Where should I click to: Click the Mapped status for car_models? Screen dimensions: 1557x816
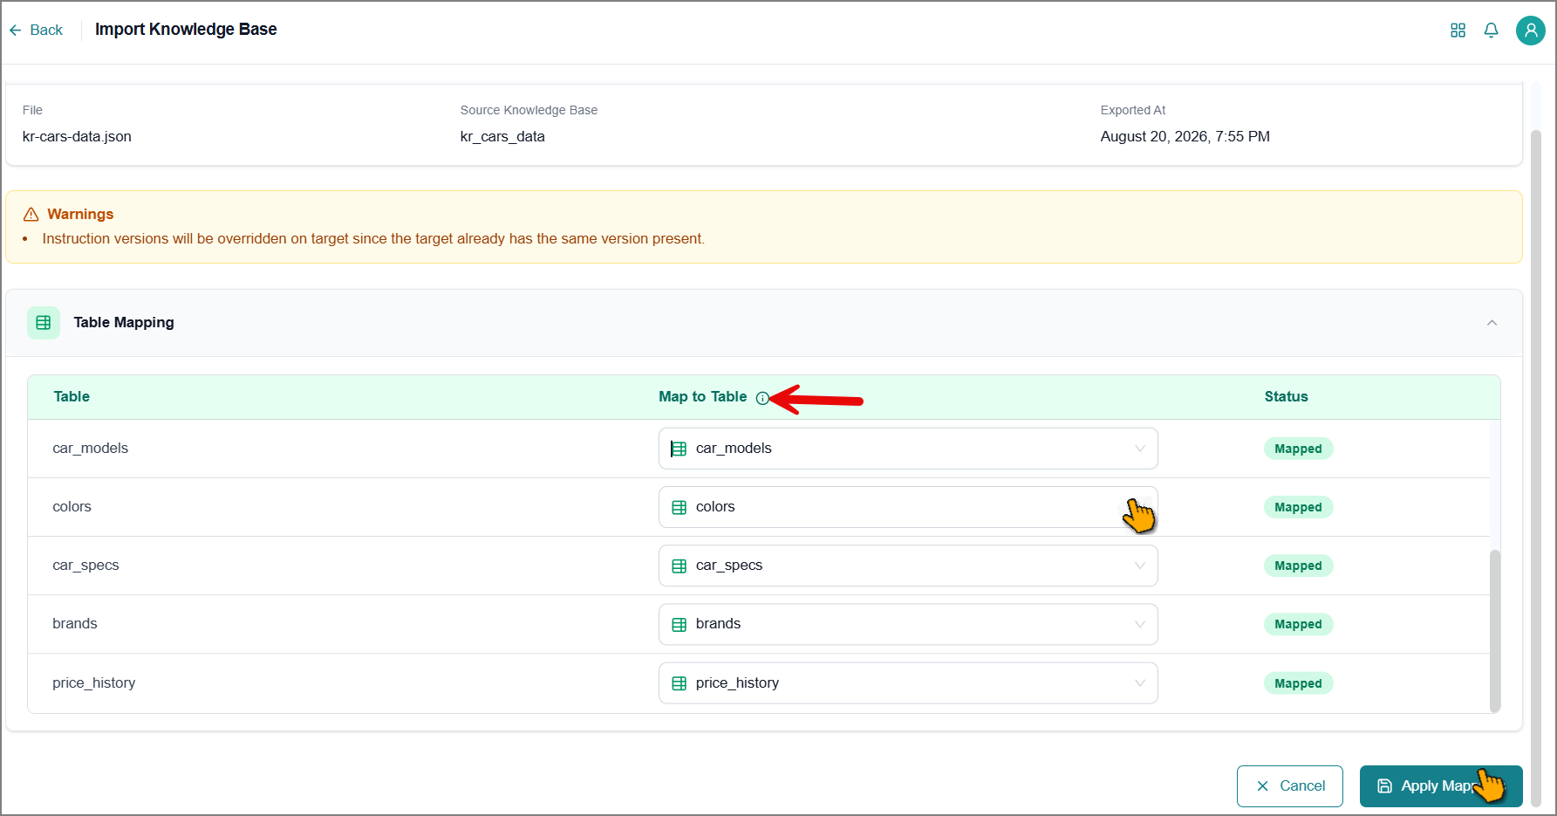(1298, 449)
